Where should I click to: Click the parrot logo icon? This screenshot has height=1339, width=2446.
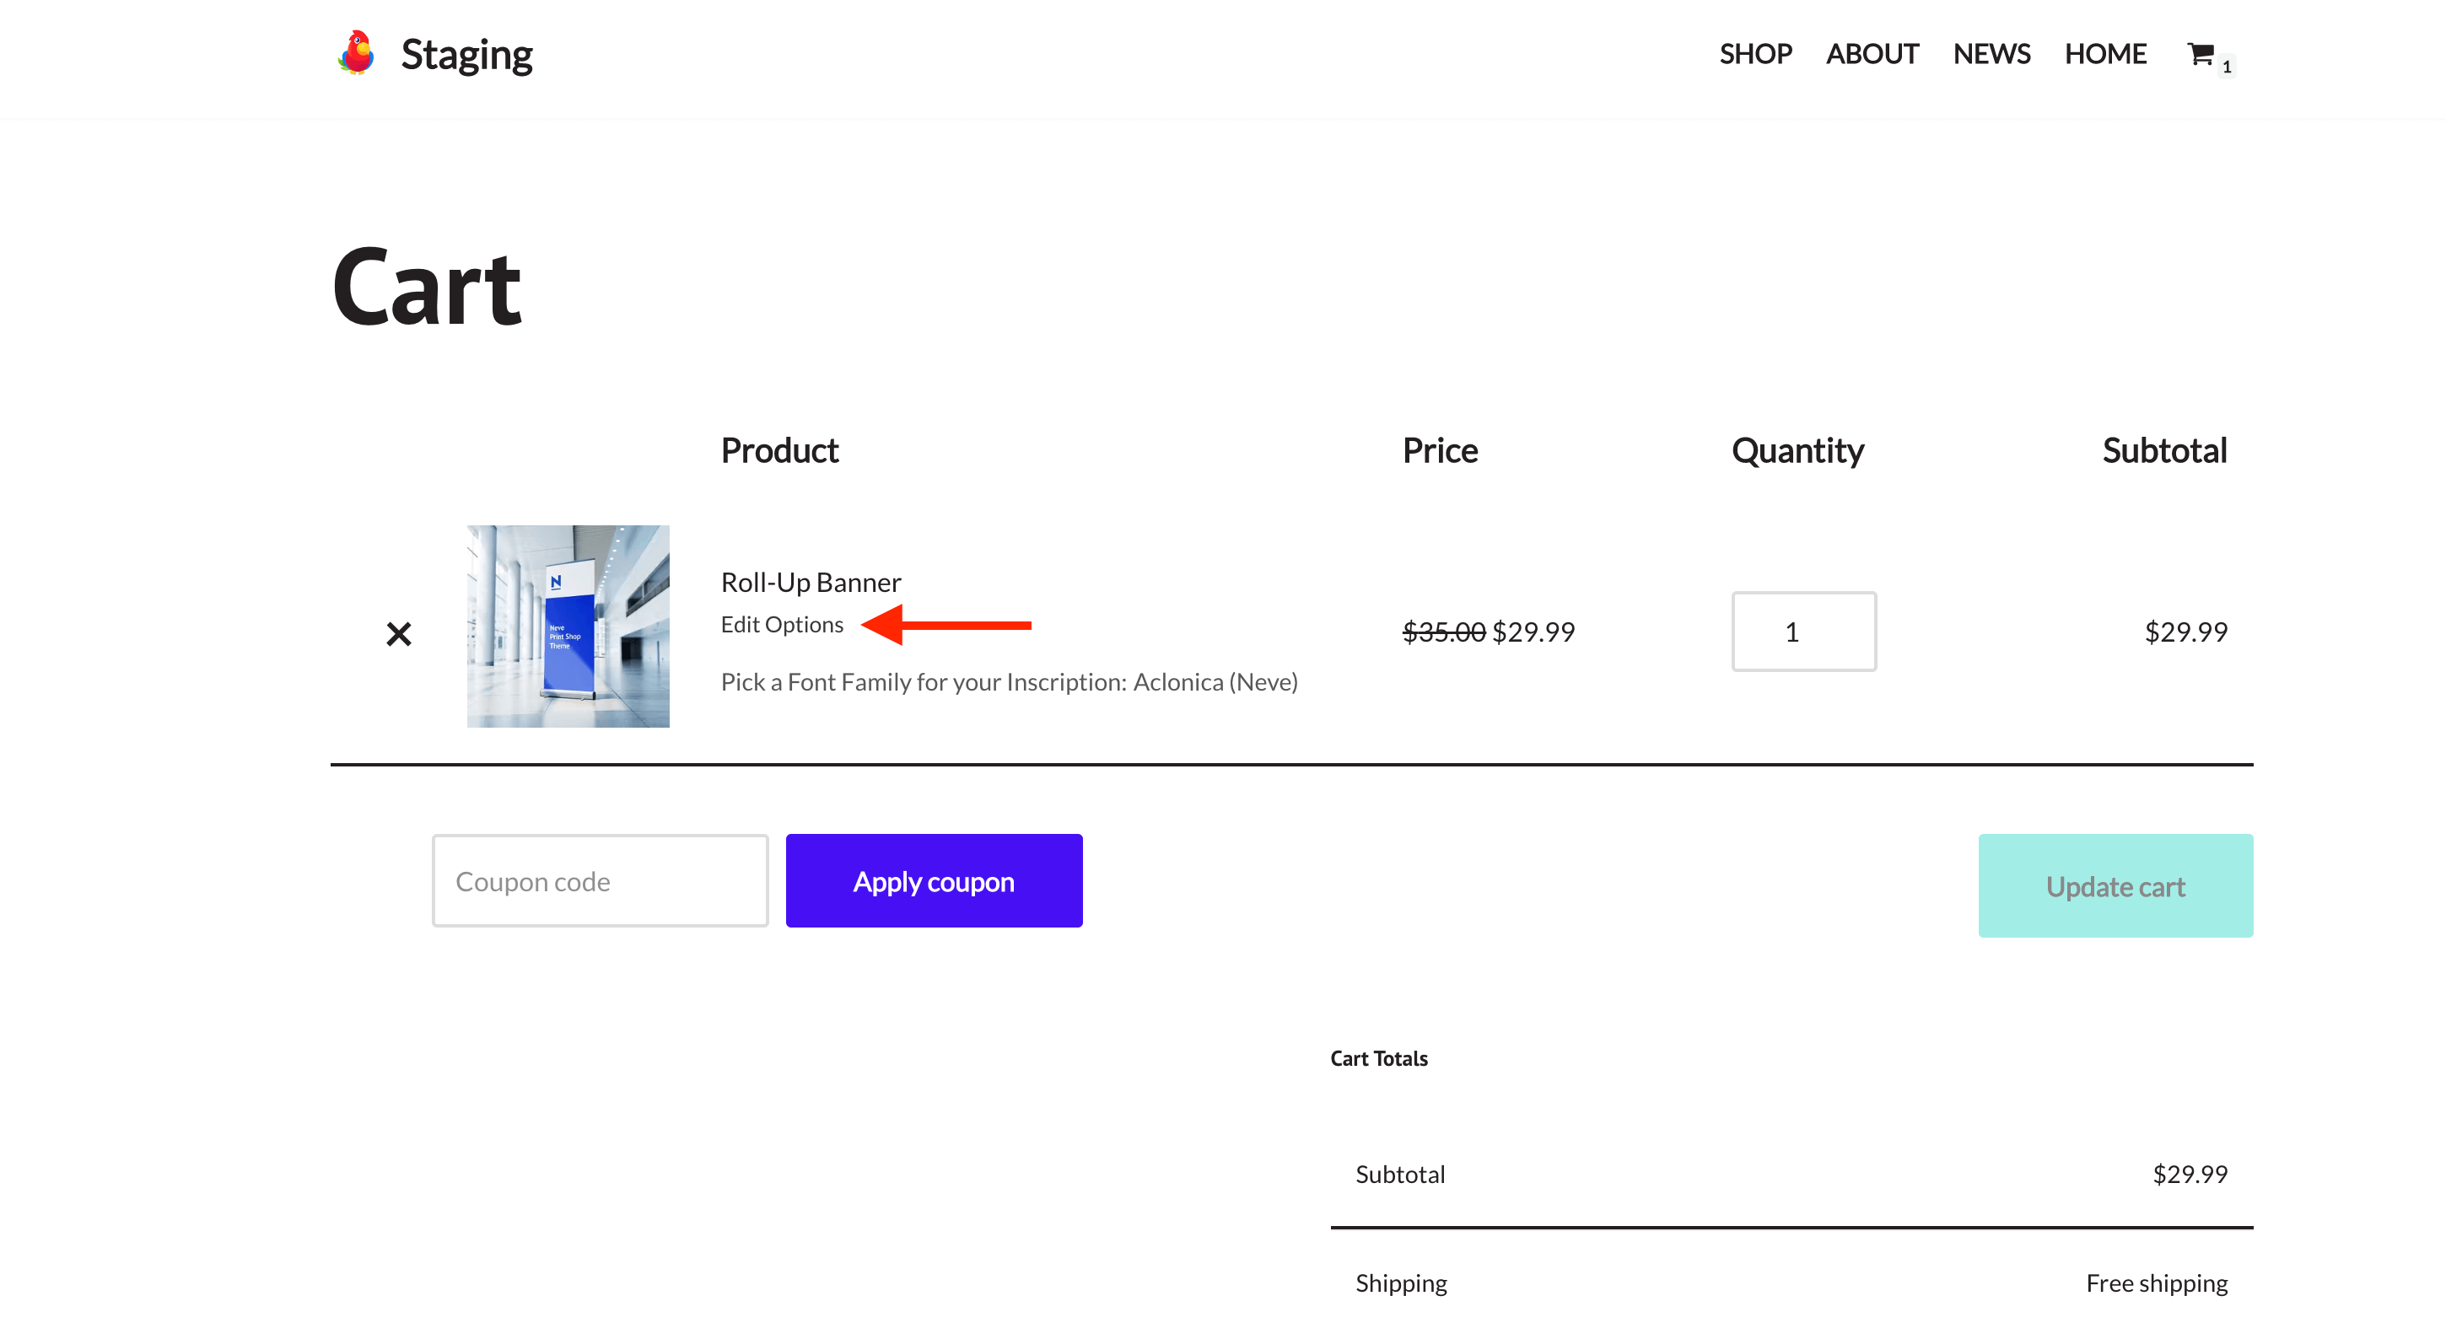coord(356,53)
